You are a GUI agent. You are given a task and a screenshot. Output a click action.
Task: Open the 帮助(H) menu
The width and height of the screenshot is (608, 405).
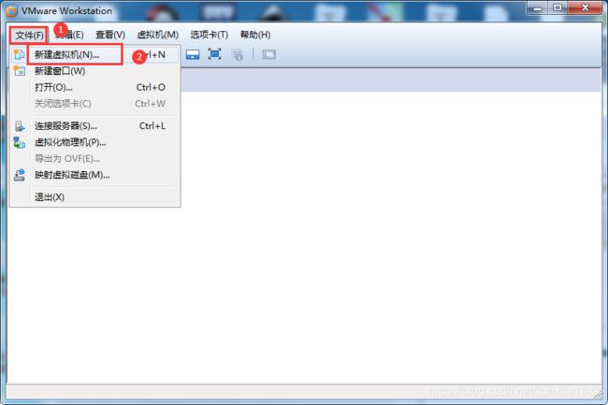tap(255, 35)
